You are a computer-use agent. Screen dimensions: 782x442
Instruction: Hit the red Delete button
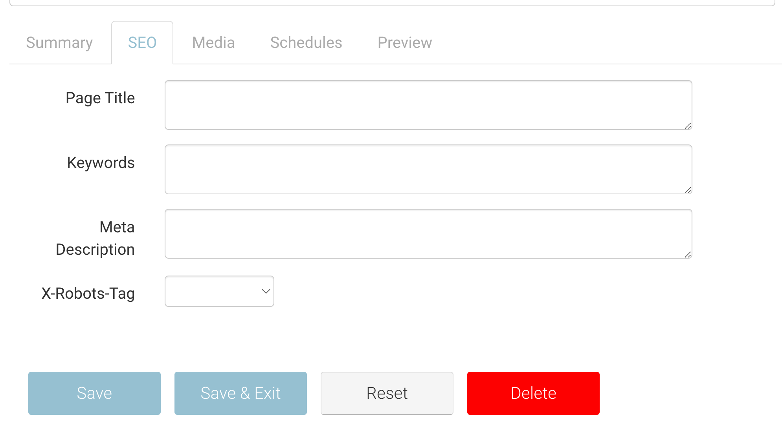click(533, 393)
